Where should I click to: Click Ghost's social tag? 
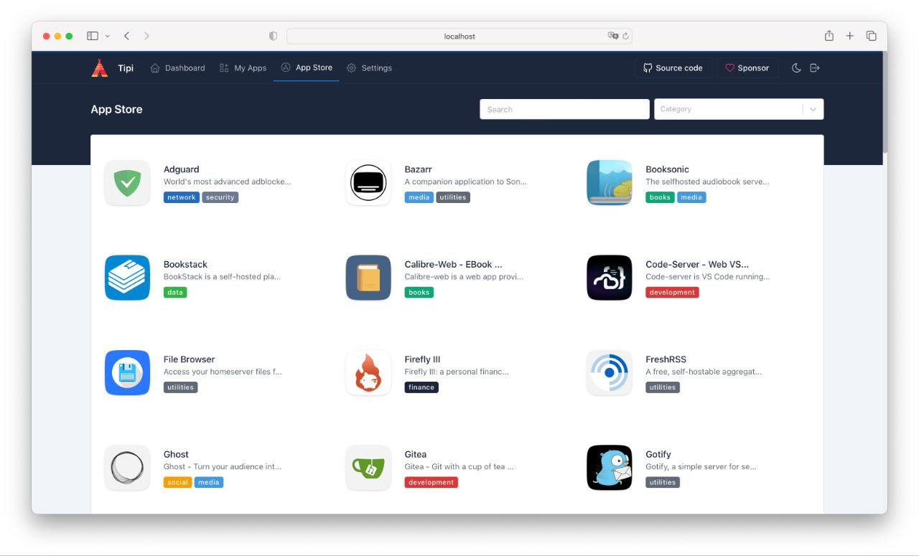click(x=178, y=482)
